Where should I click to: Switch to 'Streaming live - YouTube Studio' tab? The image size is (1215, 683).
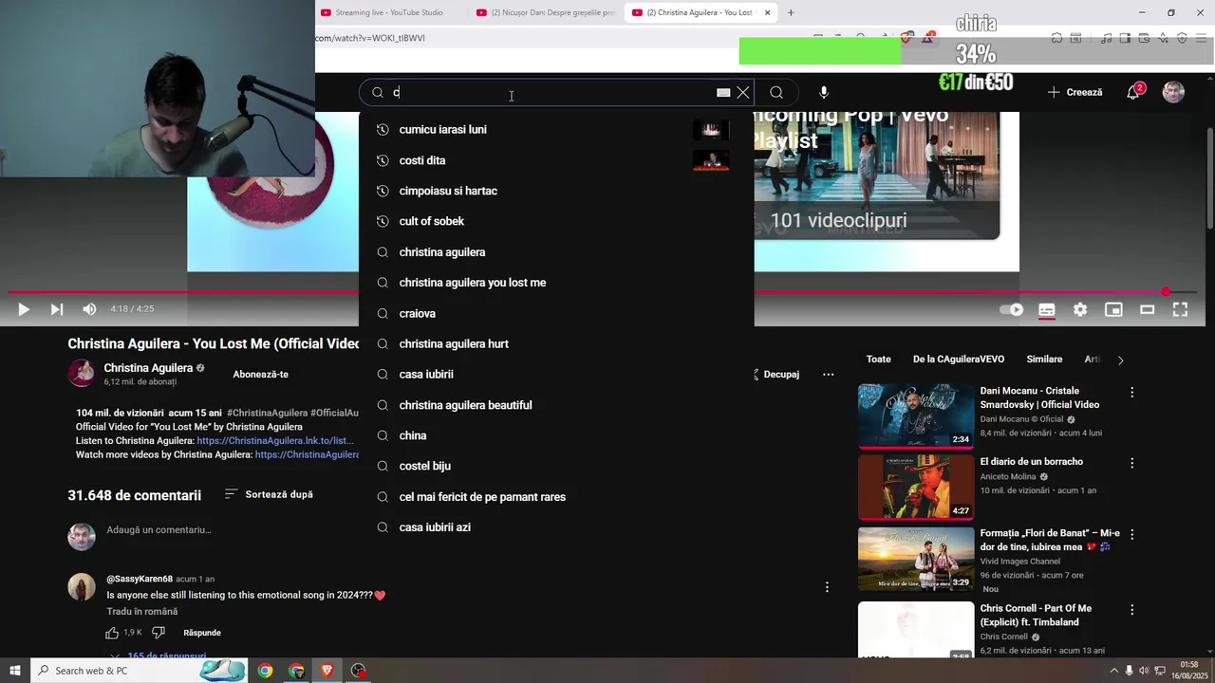pyautogui.click(x=389, y=12)
